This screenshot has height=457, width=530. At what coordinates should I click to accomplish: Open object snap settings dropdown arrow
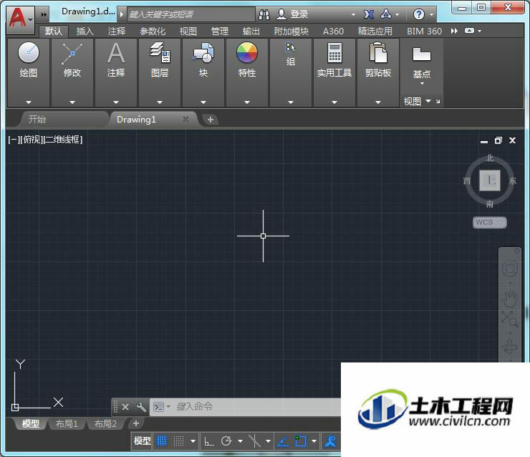click(x=314, y=441)
